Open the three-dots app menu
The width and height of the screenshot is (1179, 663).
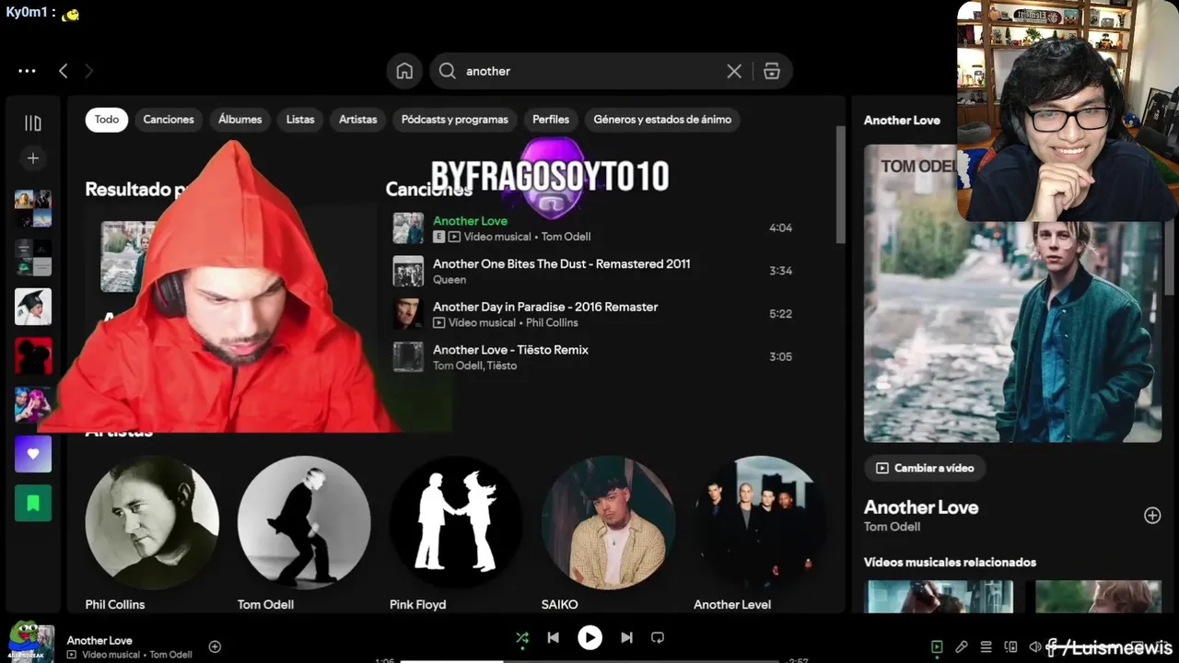tap(27, 71)
